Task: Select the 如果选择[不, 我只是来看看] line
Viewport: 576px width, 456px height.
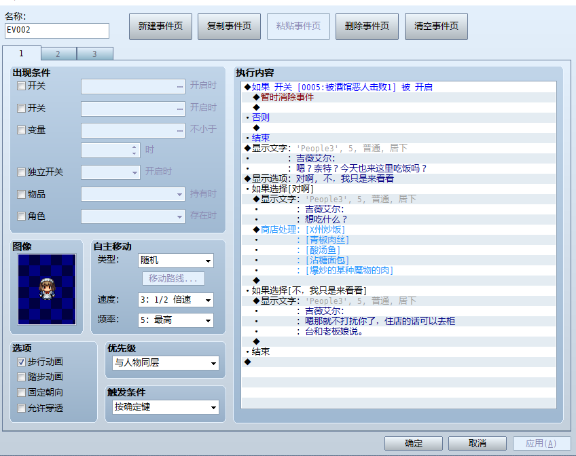Action: pyautogui.click(x=399, y=290)
